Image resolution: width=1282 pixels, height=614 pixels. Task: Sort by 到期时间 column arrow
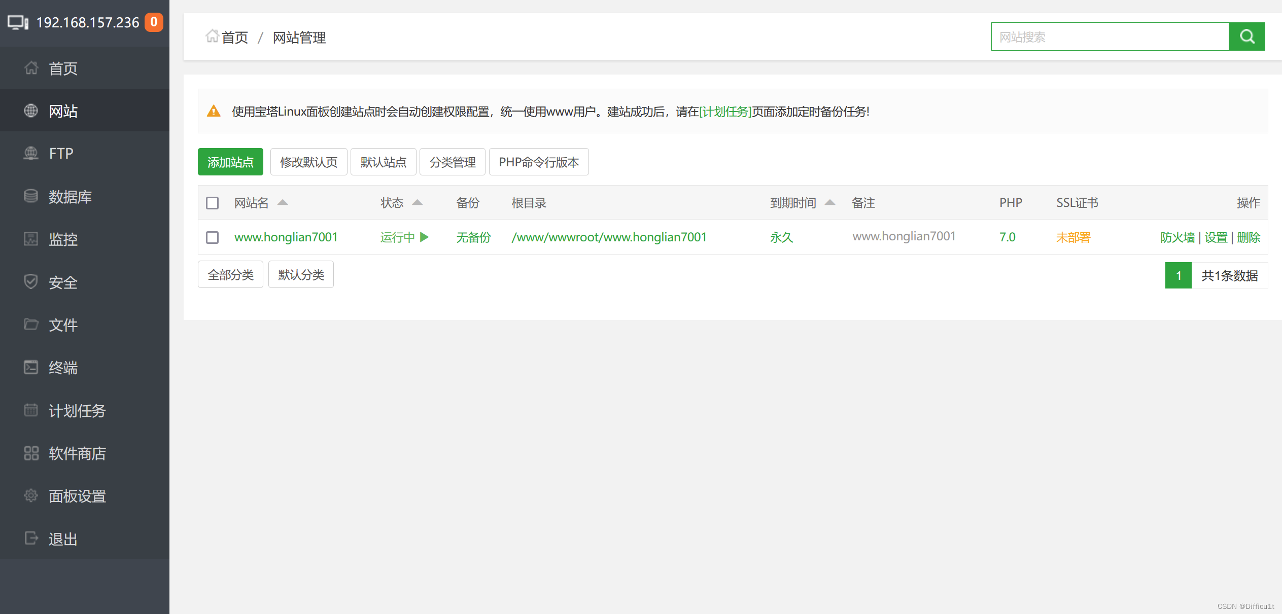point(830,203)
